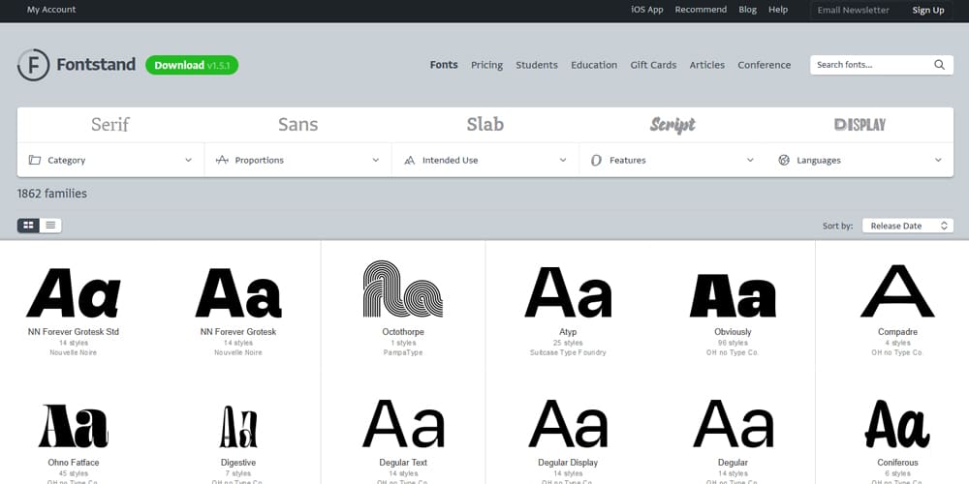Click the Recommend link
The width and height of the screenshot is (969, 484).
(x=701, y=10)
